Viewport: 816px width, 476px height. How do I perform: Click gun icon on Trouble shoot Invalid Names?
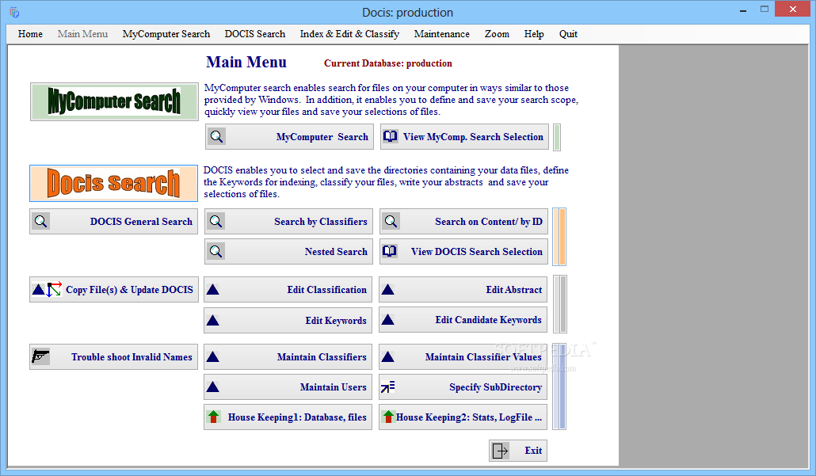pos(40,356)
